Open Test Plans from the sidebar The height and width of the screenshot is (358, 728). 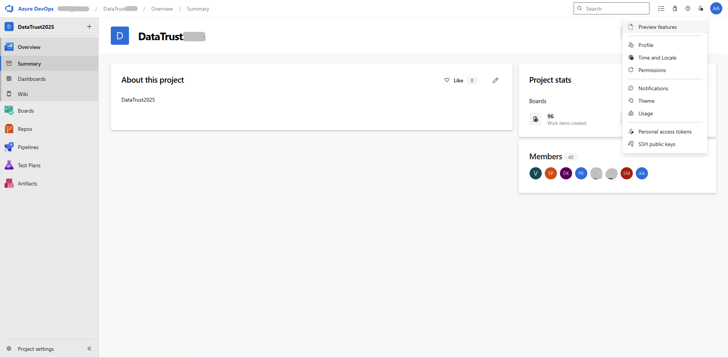(49, 165)
